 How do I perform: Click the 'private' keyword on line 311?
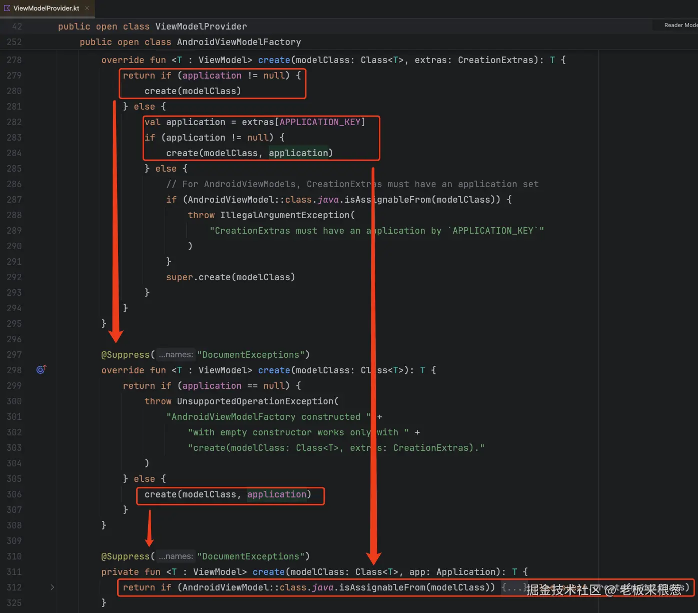point(120,572)
